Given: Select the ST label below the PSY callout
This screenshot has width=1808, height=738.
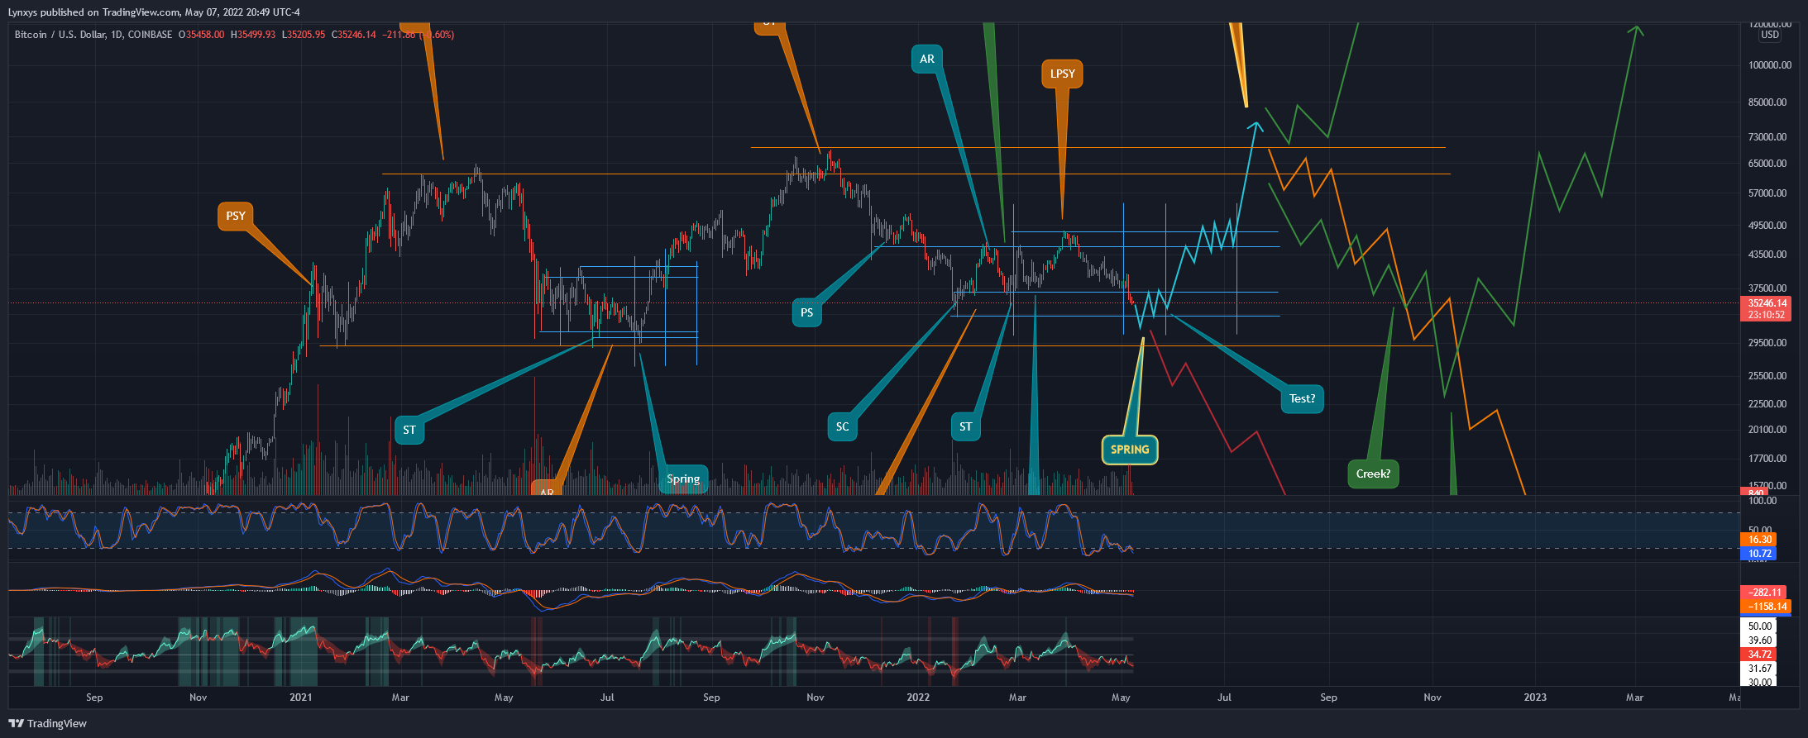Looking at the screenshot, I should click(x=409, y=430).
